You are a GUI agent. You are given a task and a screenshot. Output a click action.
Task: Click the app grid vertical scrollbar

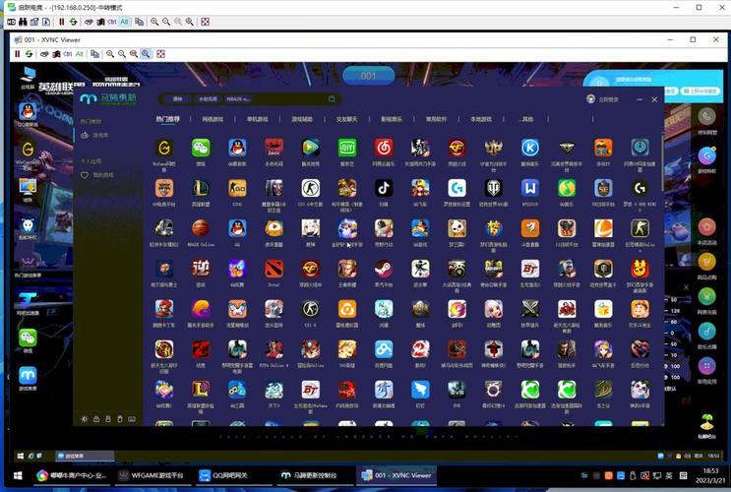click(x=662, y=161)
